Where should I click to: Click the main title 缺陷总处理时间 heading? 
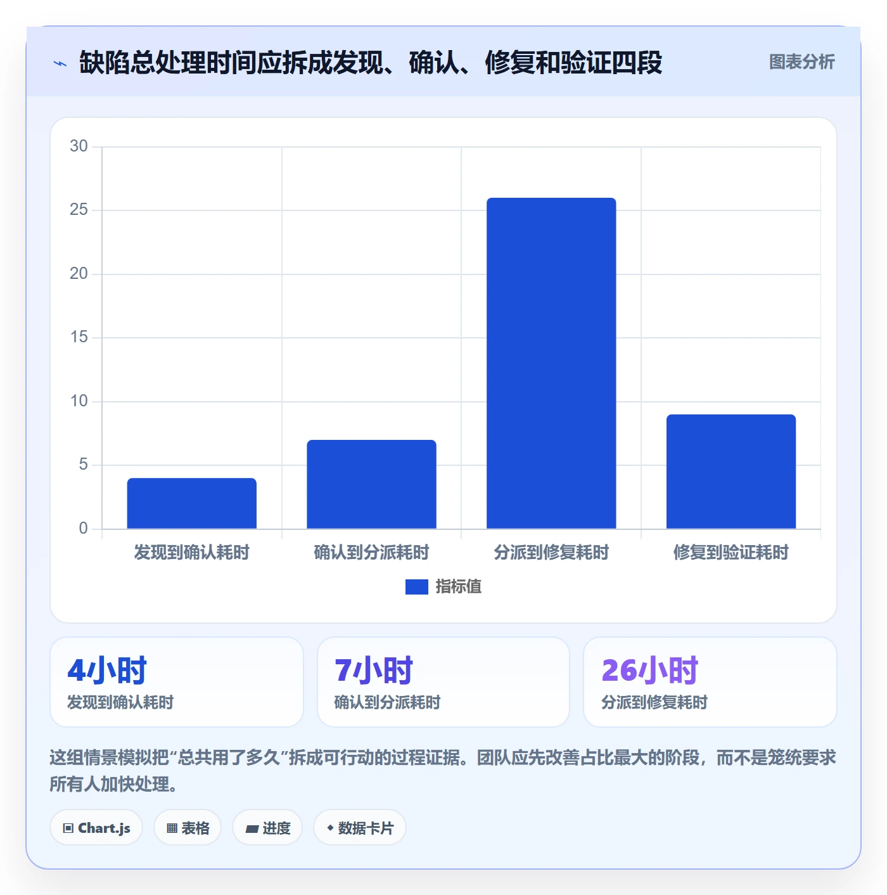pos(371,63)
